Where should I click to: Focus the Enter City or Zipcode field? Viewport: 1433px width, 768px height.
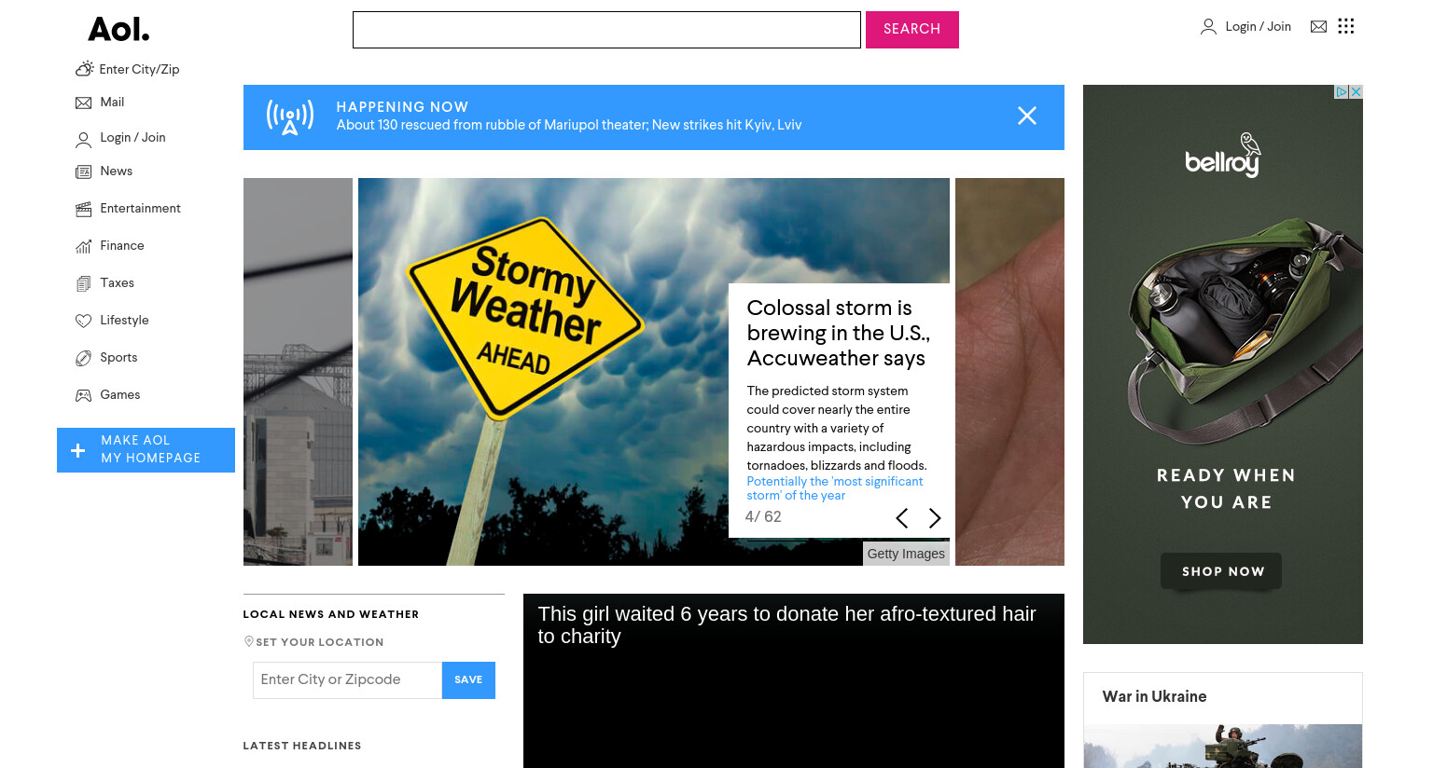tap(347, 680)
